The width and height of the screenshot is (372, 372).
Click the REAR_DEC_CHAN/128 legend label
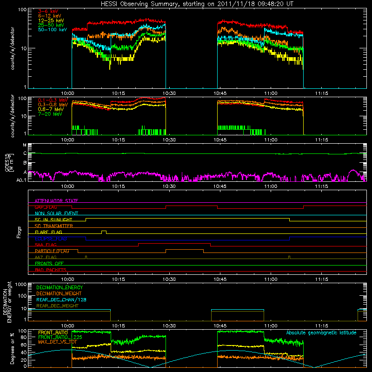coord(61,299)
